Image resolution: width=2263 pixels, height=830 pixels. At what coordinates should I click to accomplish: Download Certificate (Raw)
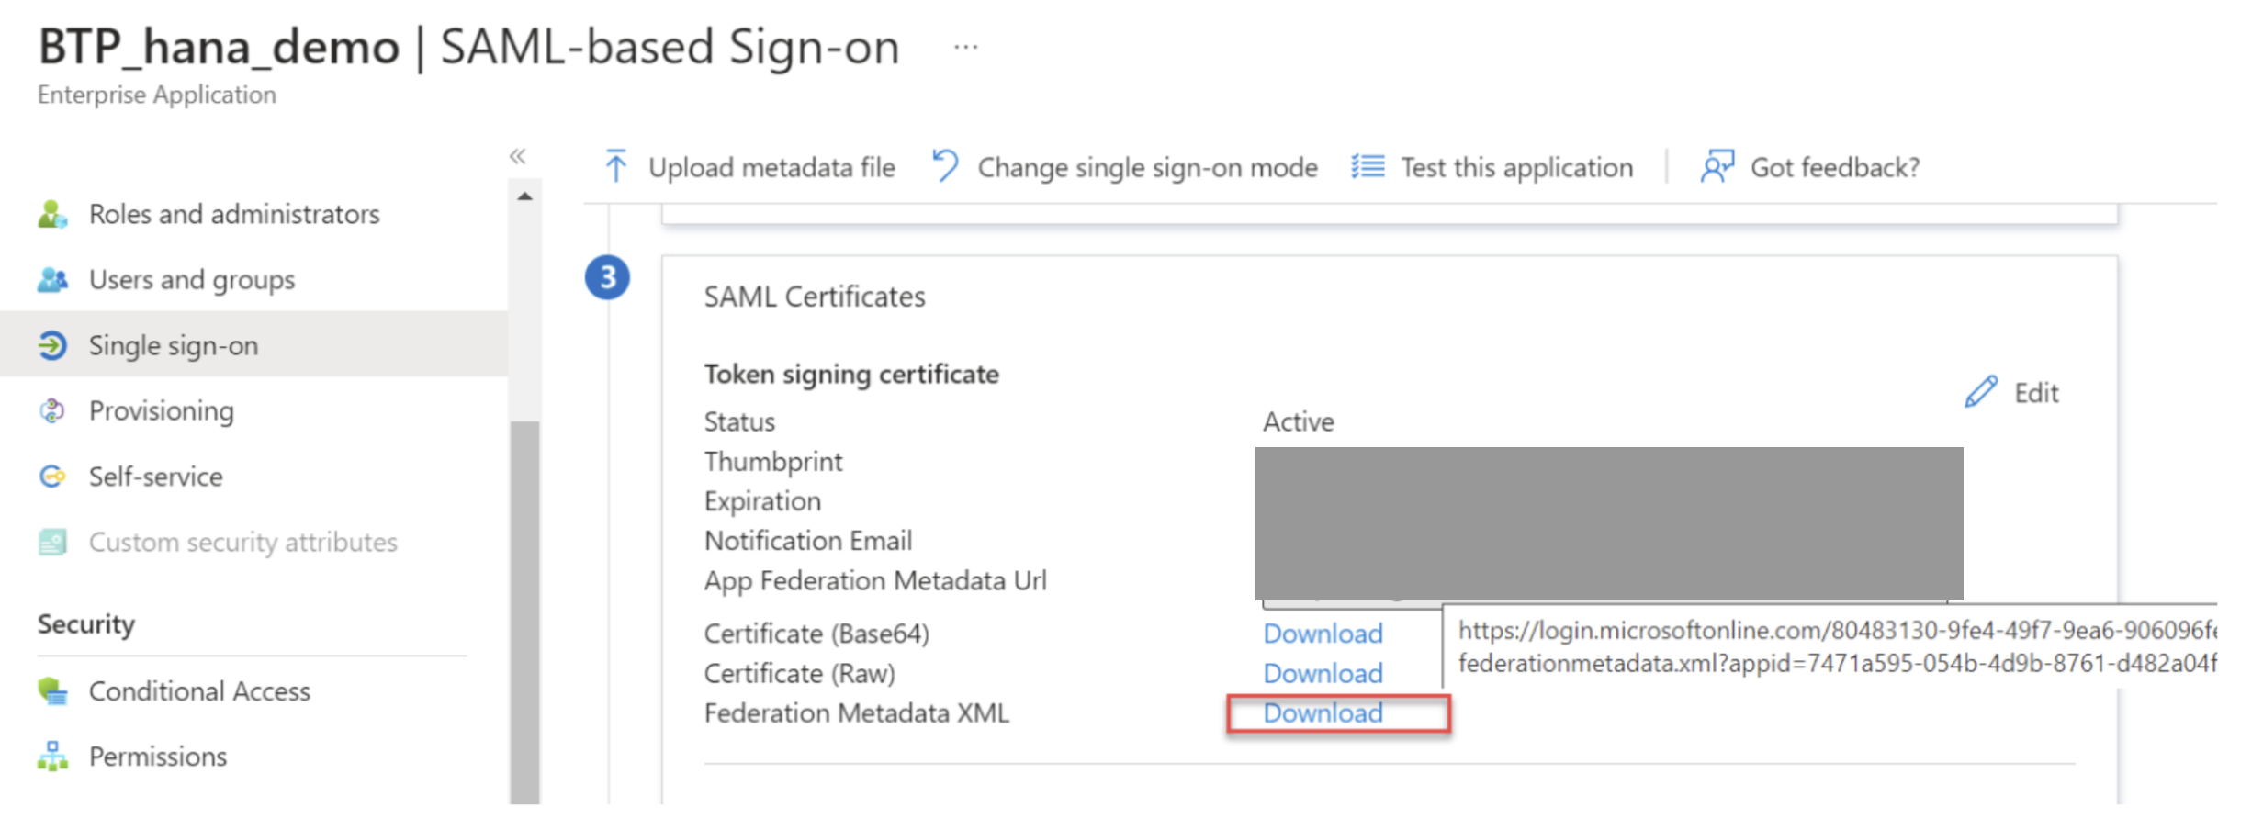point(1323,673)
